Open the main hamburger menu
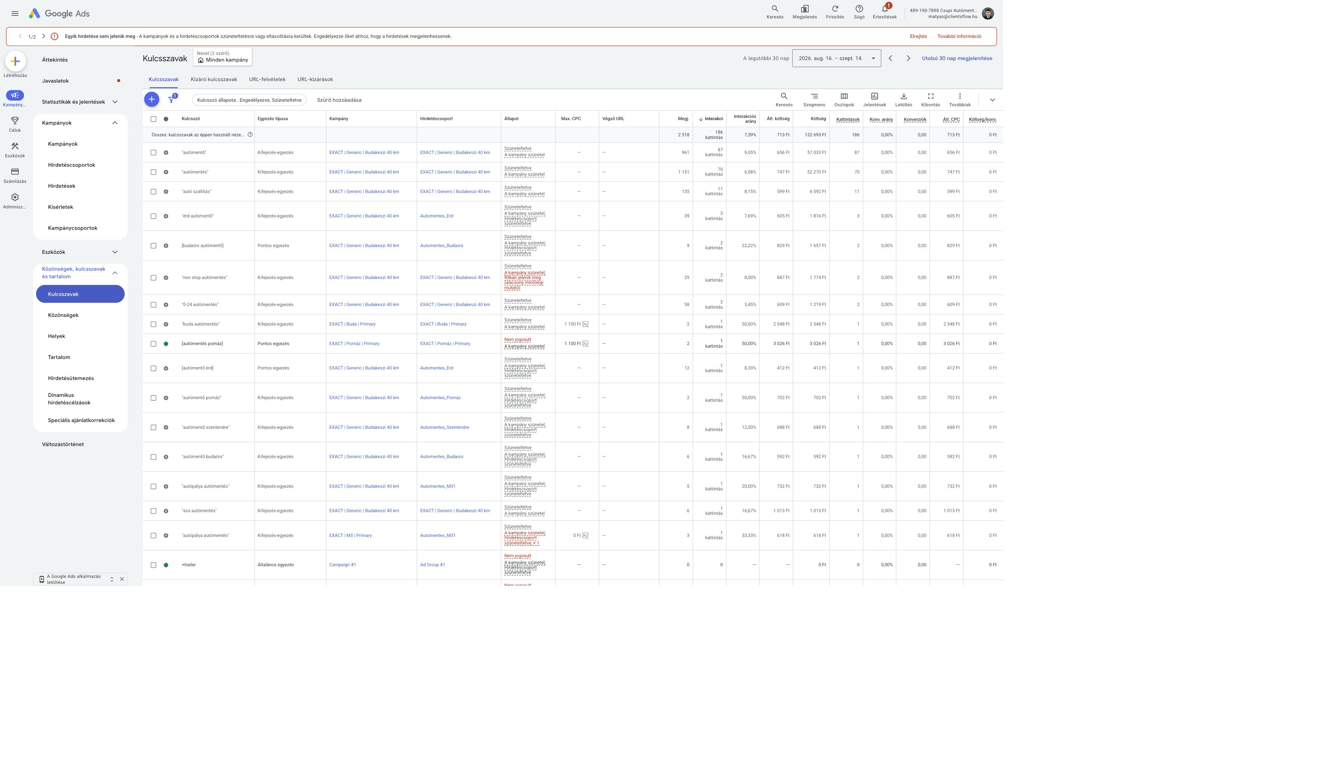Image resolution: width=1337 pixels, height=781 pixels. point(15,13)
